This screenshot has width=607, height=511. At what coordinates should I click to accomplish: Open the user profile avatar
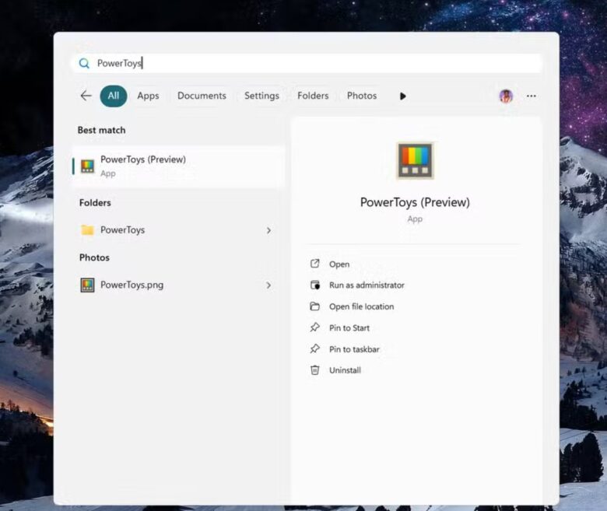tap(506, 96)
